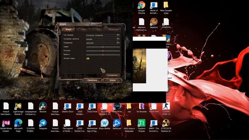
Task: Launch the Игры Alawar shortcut
Action: pyautogui.click(x=105, y=124)
